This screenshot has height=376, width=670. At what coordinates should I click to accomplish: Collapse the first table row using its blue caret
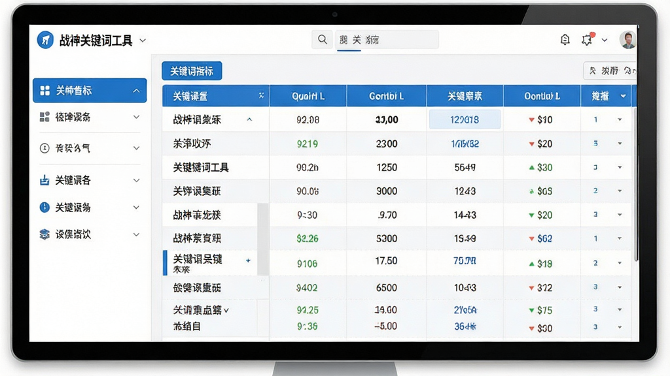tap(249, 119)
